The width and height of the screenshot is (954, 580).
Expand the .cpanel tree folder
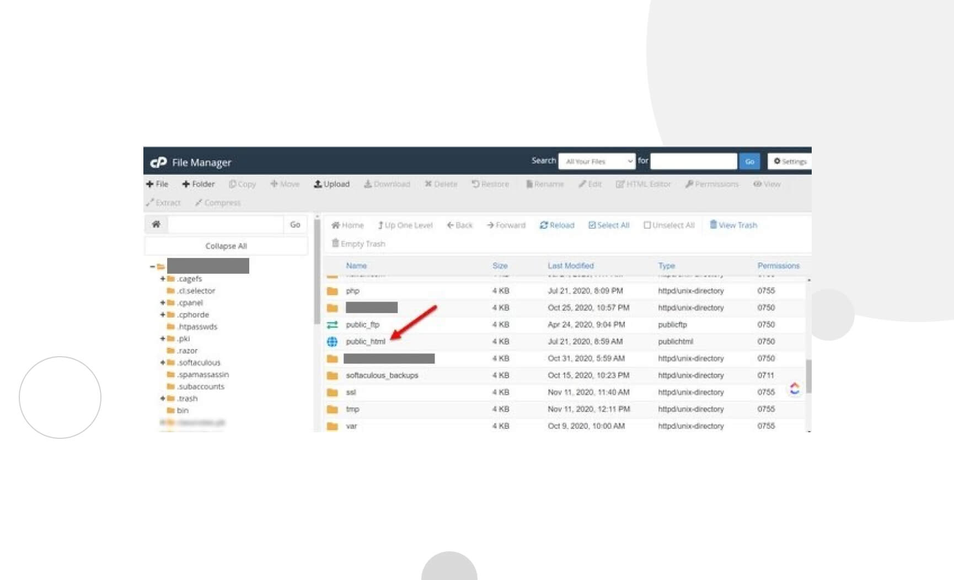coord(163,303)
